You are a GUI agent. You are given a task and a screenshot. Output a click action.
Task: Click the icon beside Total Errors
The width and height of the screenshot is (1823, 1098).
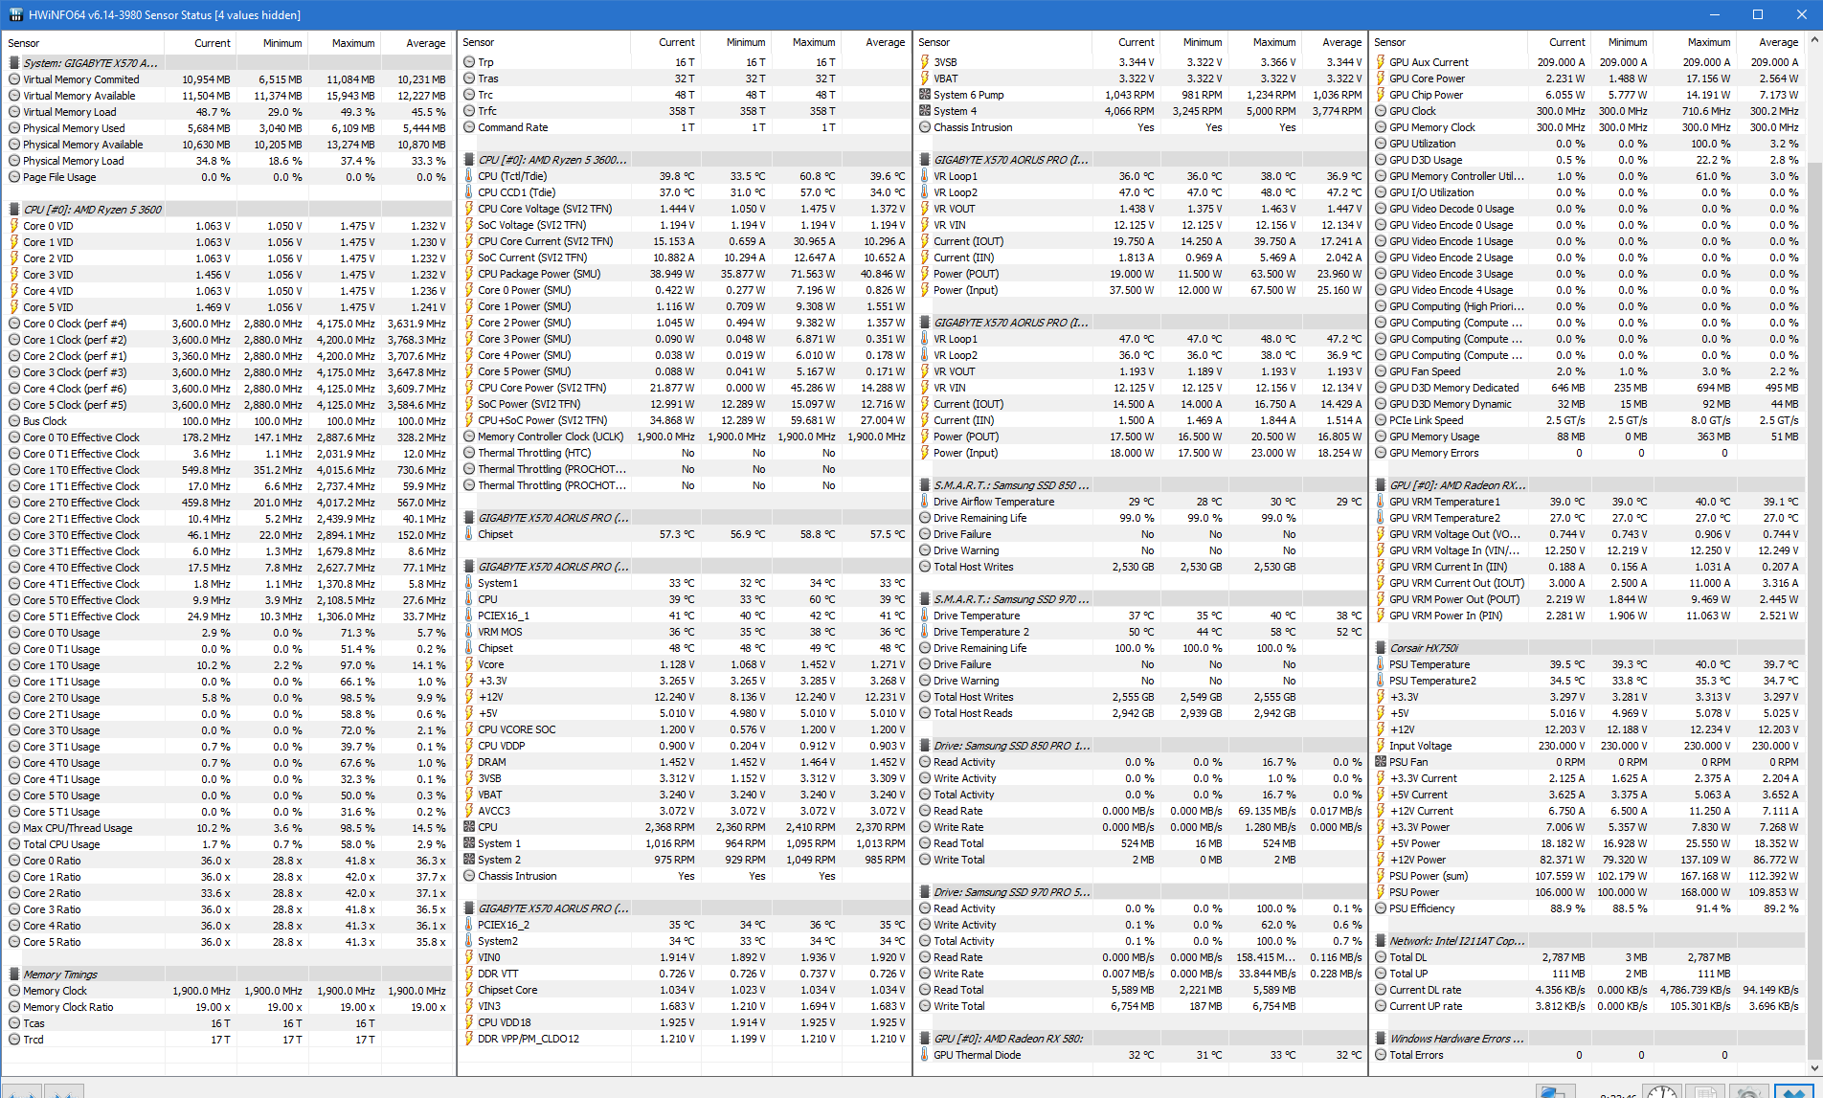pyautogui.click(x=1381, y=1055)
